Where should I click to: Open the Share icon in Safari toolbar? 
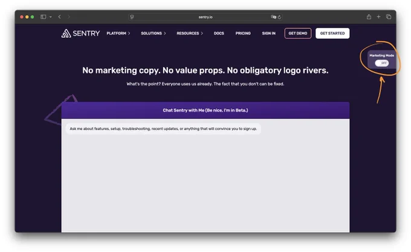369,17
